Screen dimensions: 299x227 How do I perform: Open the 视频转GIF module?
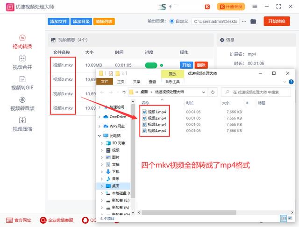(x=22, y=83)
